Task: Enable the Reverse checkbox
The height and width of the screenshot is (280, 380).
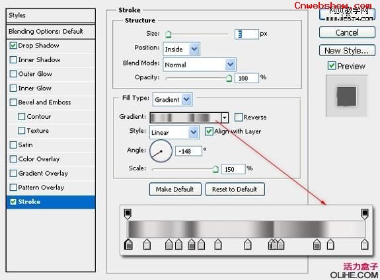Action: coord(239,118)
